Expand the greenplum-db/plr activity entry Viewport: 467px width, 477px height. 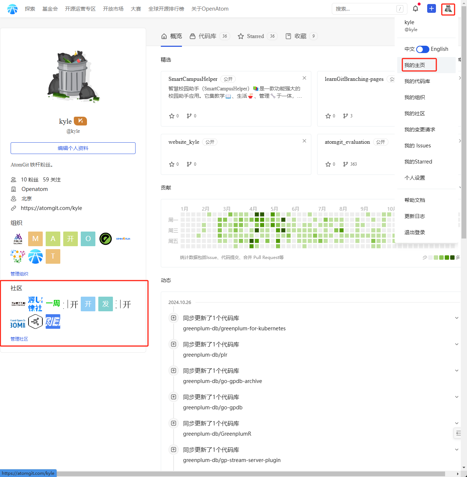click(457, 344)
